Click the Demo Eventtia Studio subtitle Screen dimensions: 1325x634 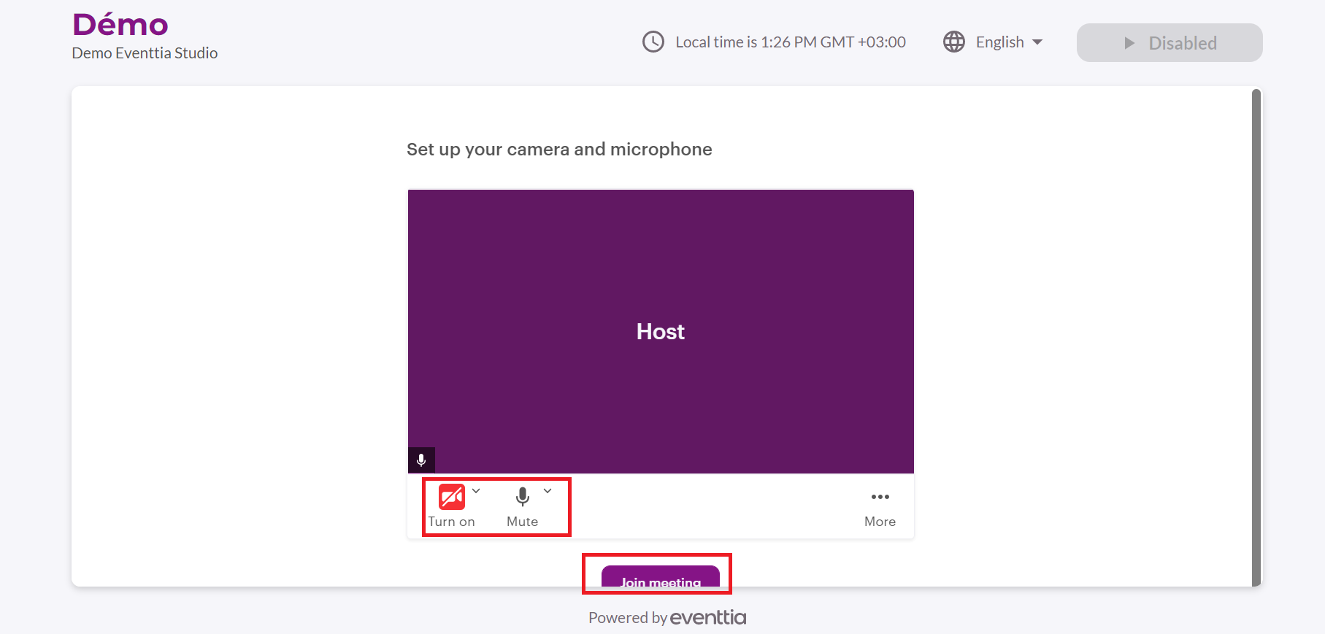pyautogui.click(x=145, y=53)
